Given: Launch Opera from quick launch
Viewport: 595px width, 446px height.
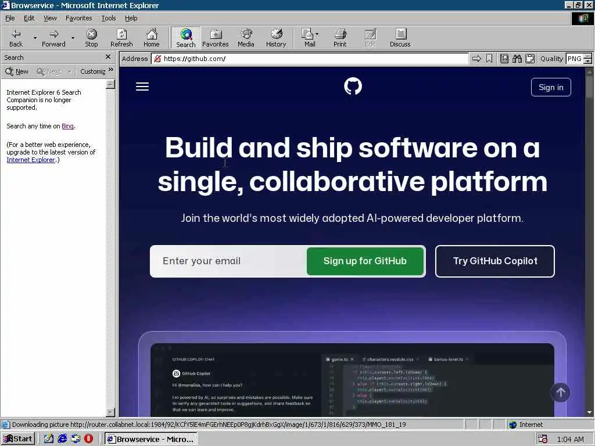Looking at the screenshot, I should 88,439.
